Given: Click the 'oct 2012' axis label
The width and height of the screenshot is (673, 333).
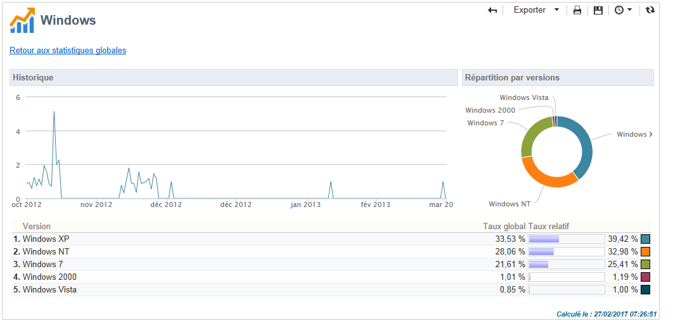Looking at the screenshot, I should (x=27, y=204).
